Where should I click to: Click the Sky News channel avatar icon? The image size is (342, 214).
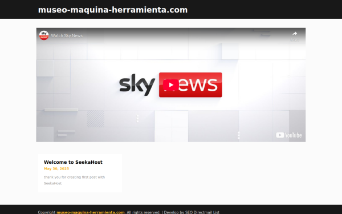(x=44, y=35)
